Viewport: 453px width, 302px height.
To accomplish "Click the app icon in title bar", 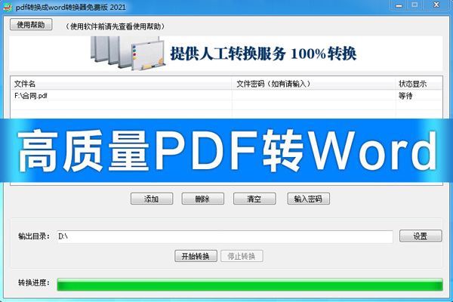I will (x=8, y=7).
